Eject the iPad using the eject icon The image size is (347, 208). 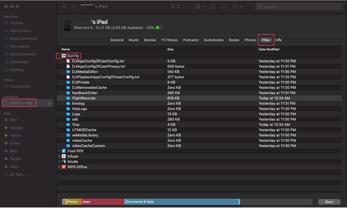[x=49, y=103]
